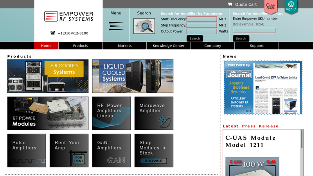
Task: Click the magnifying glass Search icon
Action: pos(144,26)
